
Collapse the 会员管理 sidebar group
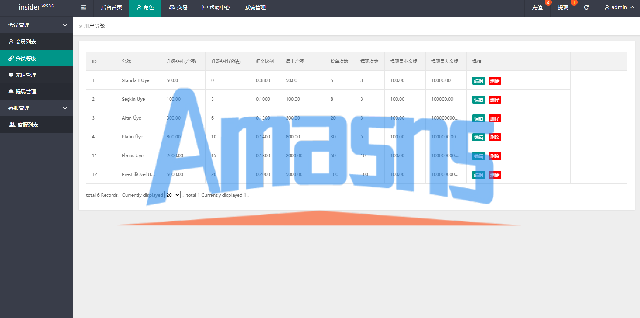37,25
